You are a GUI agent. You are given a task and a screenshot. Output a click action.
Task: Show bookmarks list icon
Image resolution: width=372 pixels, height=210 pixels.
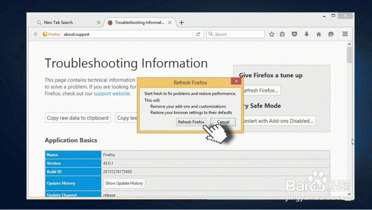[x=282, y=34]
